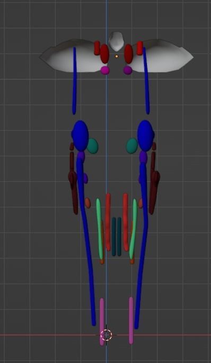Select the right green elongated shape

133,229
